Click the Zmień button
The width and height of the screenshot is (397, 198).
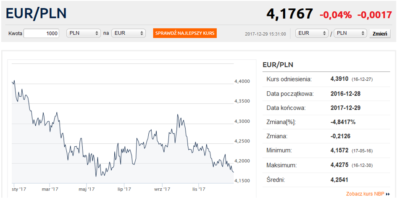[380, 34]
